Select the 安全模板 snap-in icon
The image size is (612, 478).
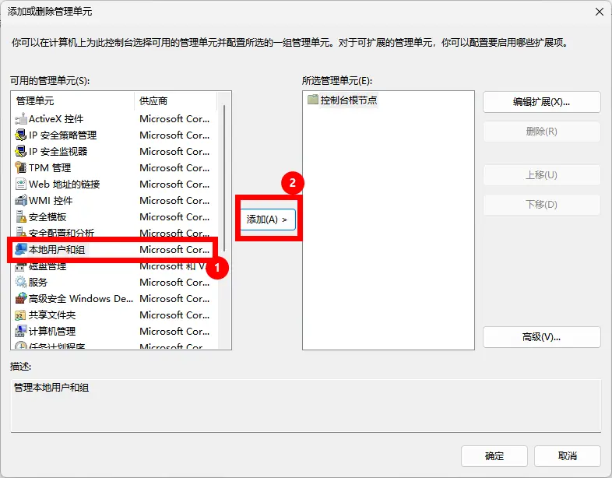tap(21, 217)
